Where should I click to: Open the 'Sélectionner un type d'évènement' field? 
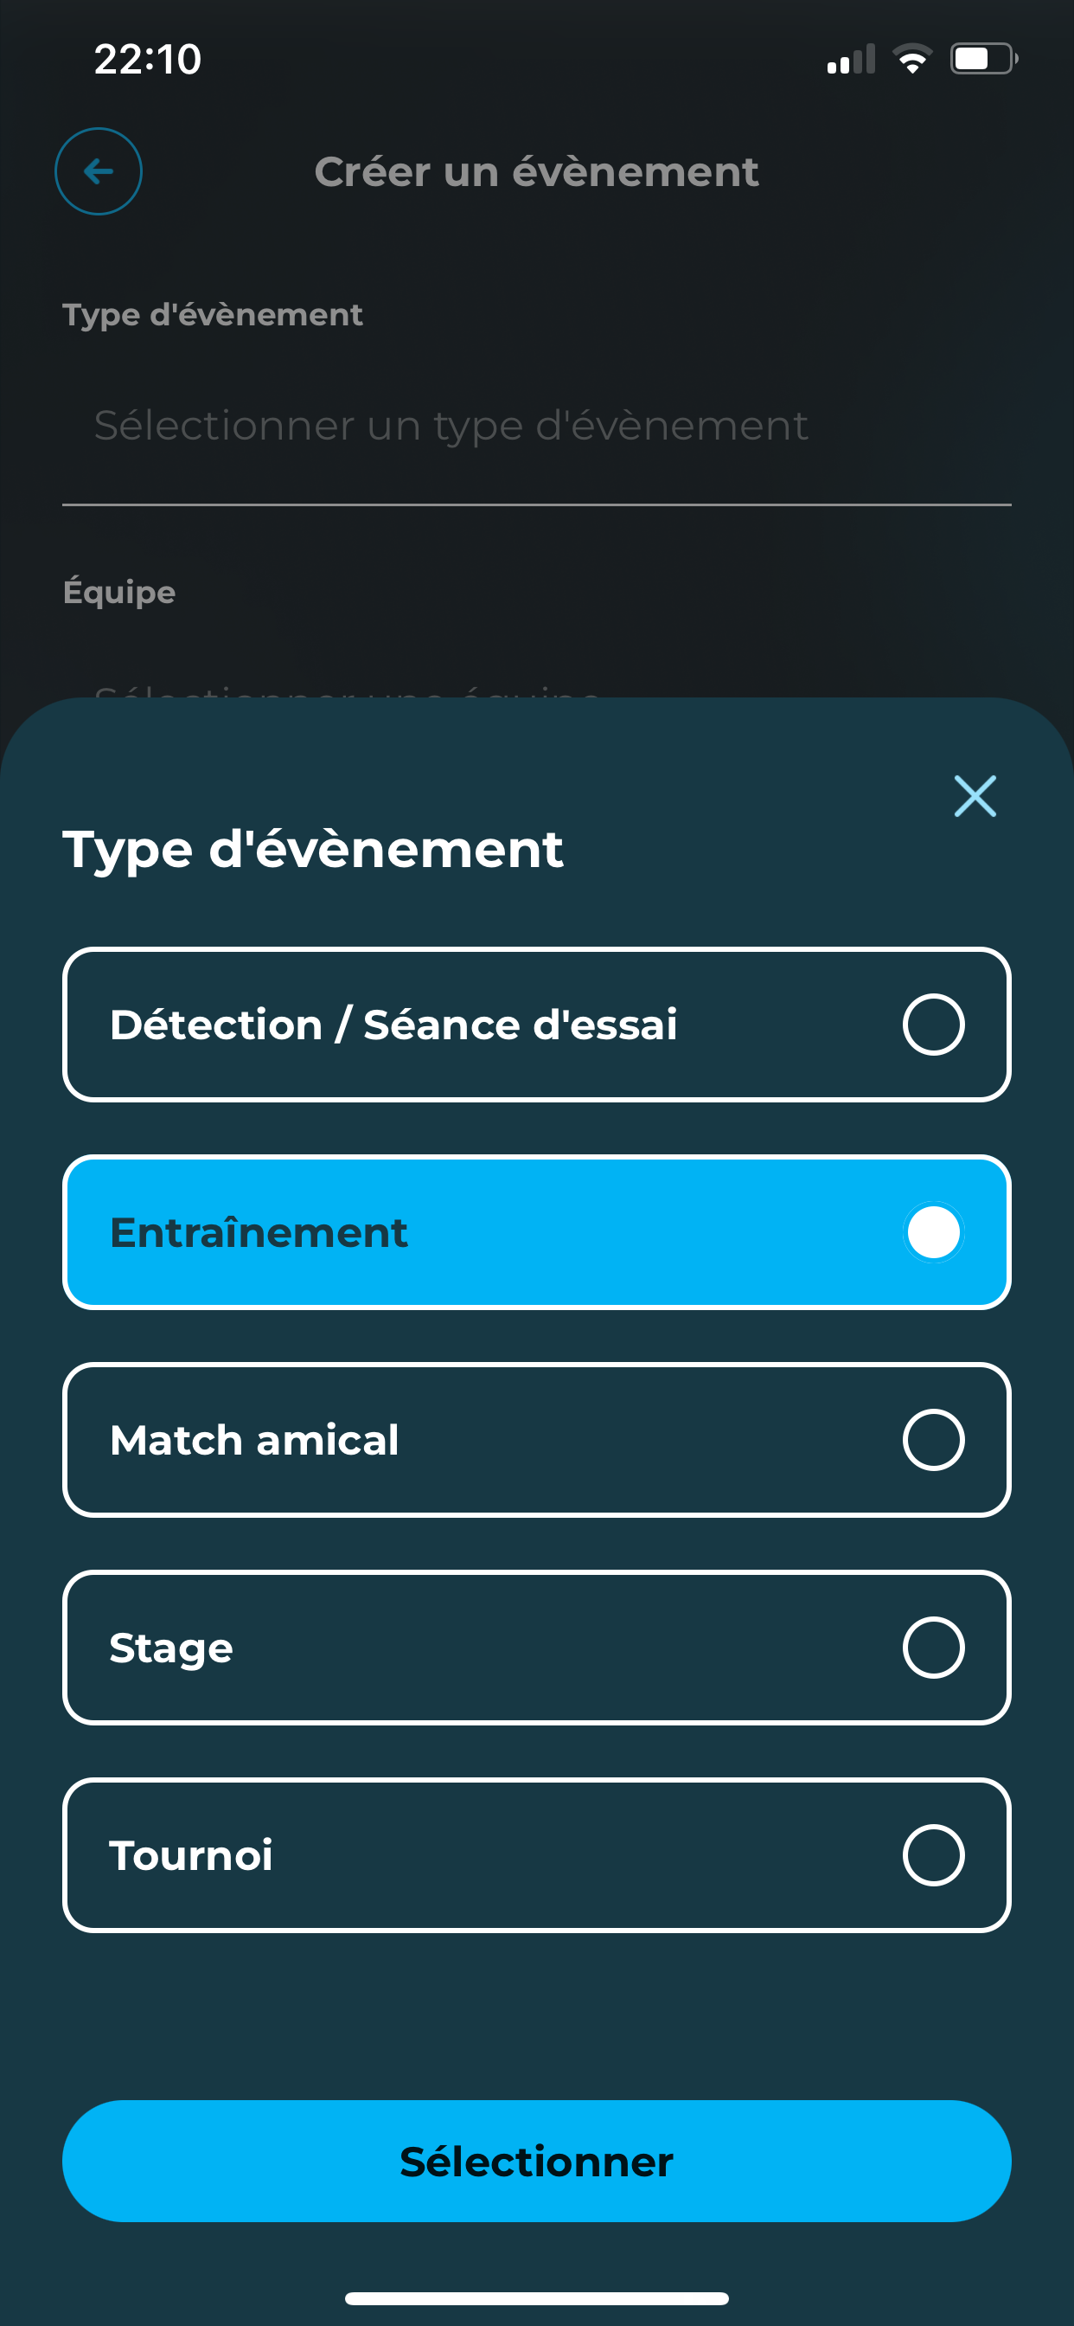(451, 424)
